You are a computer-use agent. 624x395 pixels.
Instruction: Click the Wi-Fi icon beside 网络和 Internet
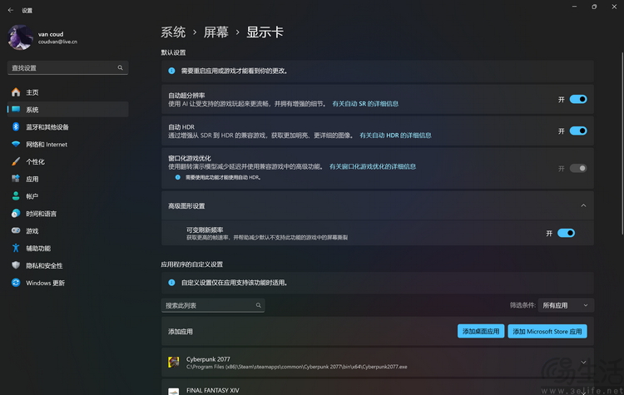pos(16,144)
